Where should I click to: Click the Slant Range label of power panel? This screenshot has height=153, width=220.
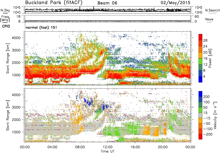(x=8, y=58)
